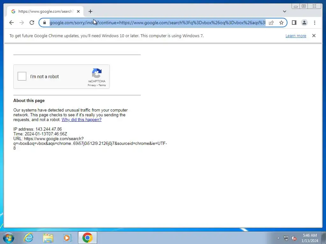Open reCAPTCHA Privacy link
Image resolution: width=326 pixels, height=244 pixels.
tap(92, 85)
